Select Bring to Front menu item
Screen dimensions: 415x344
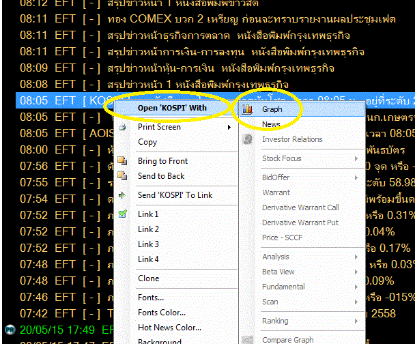(x=162, y=161)
